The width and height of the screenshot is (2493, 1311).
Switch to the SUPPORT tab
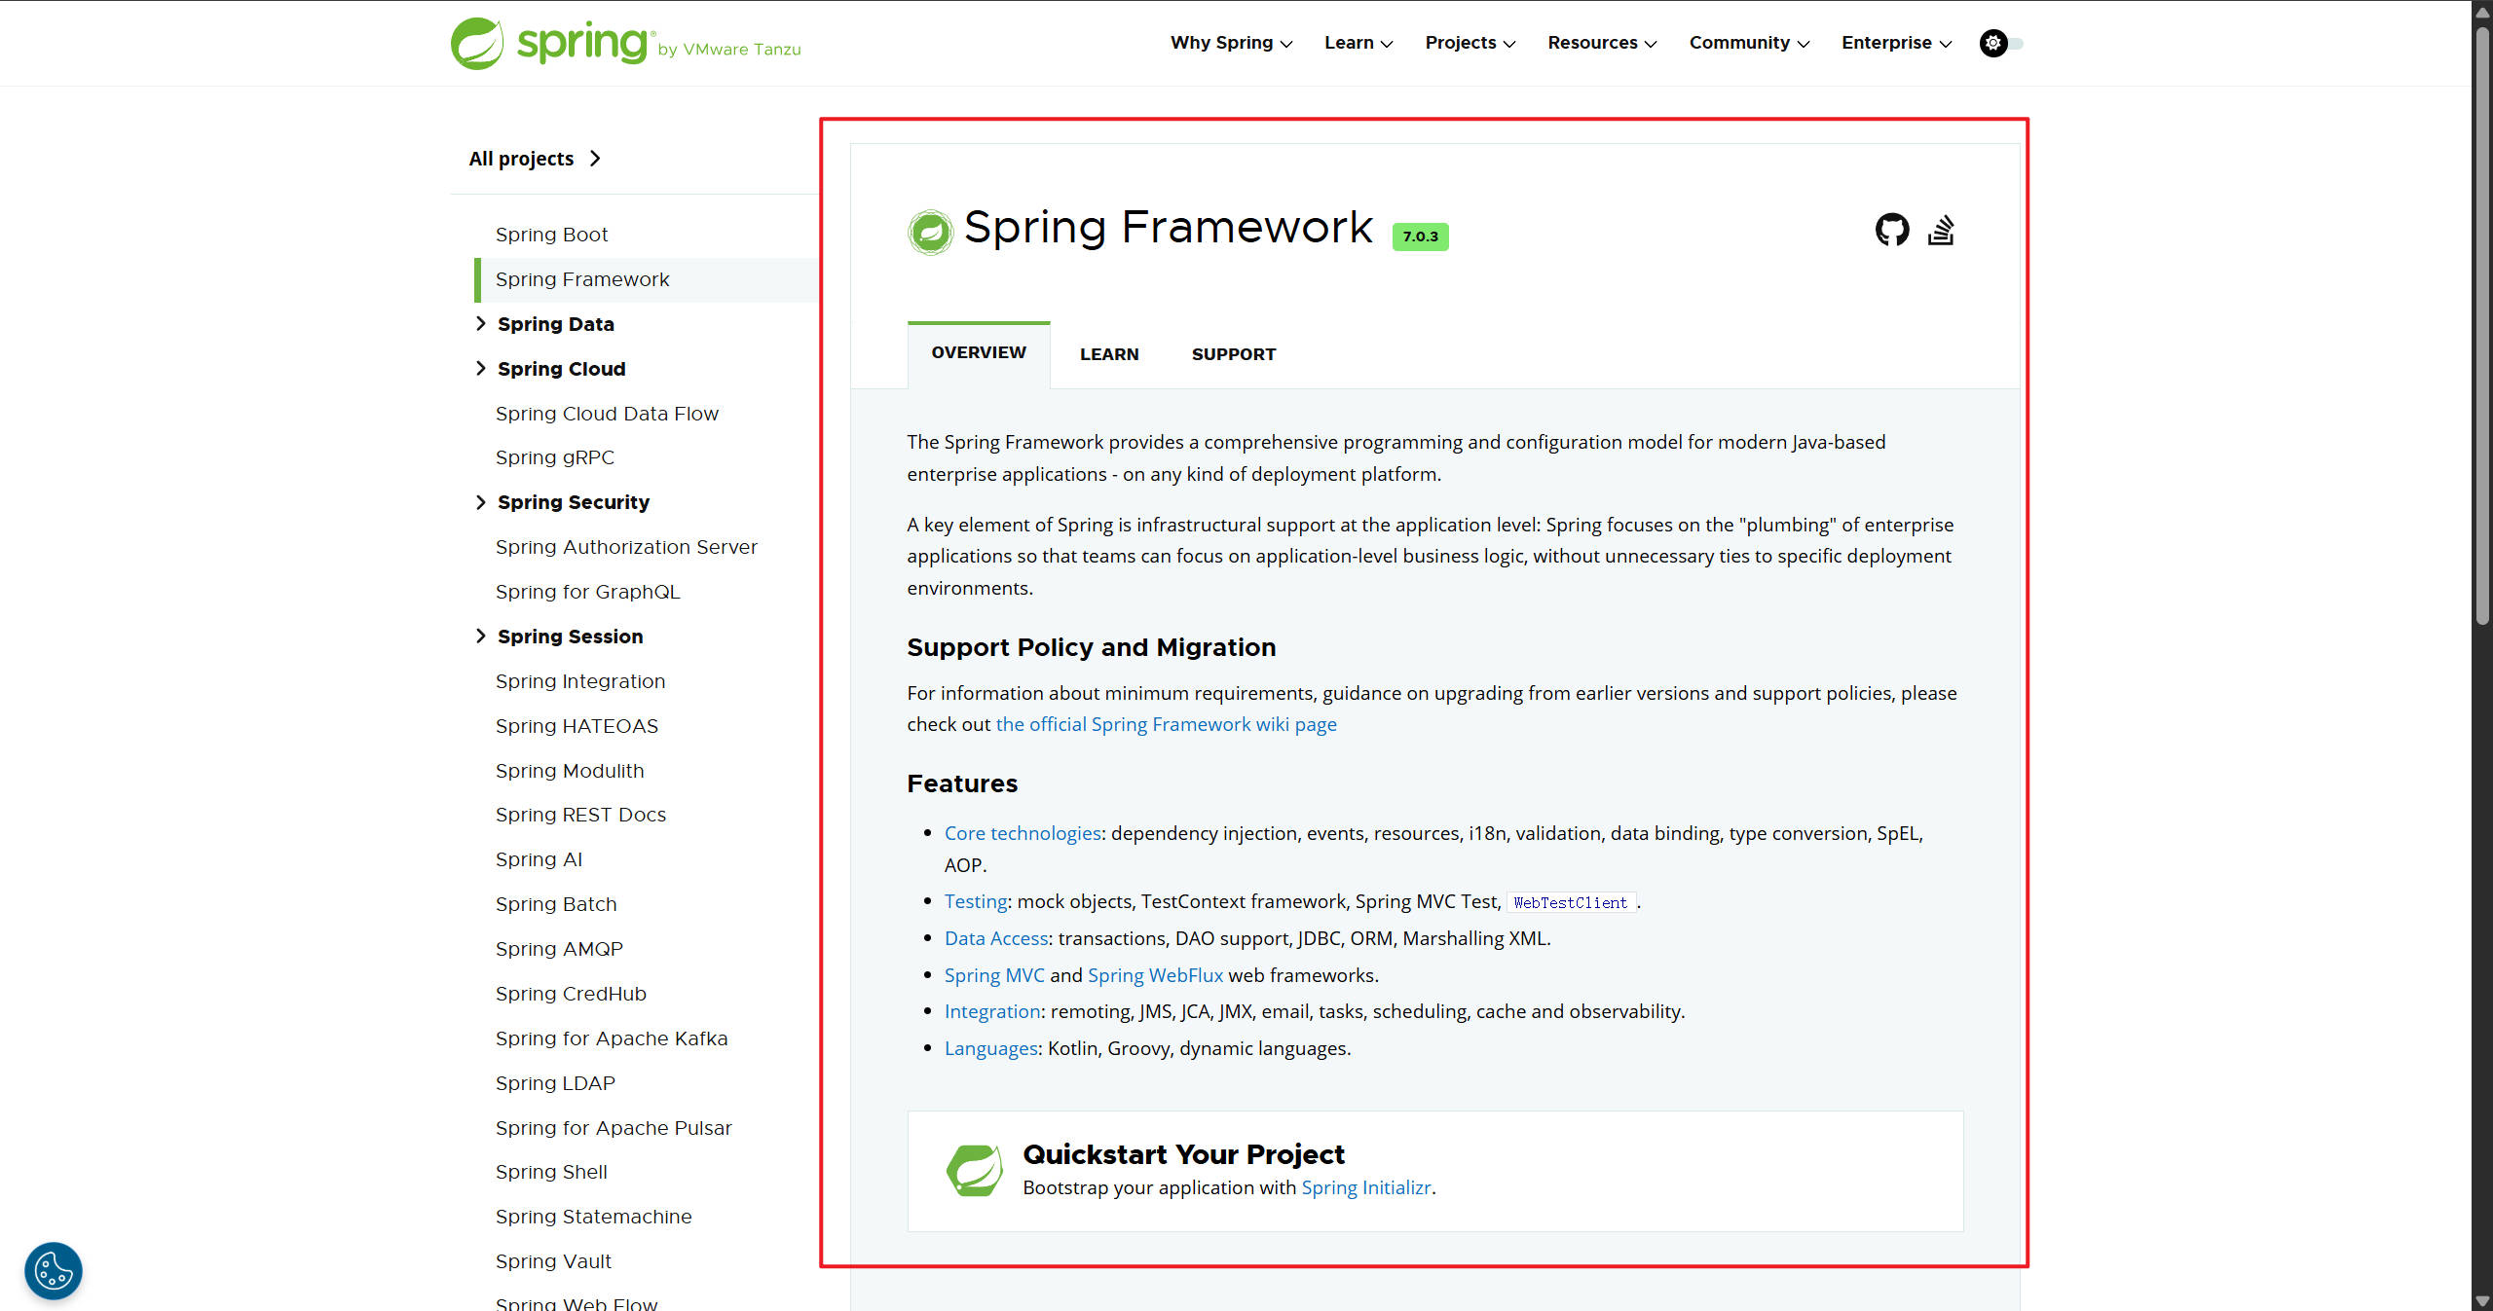[x=1233, y=354]
